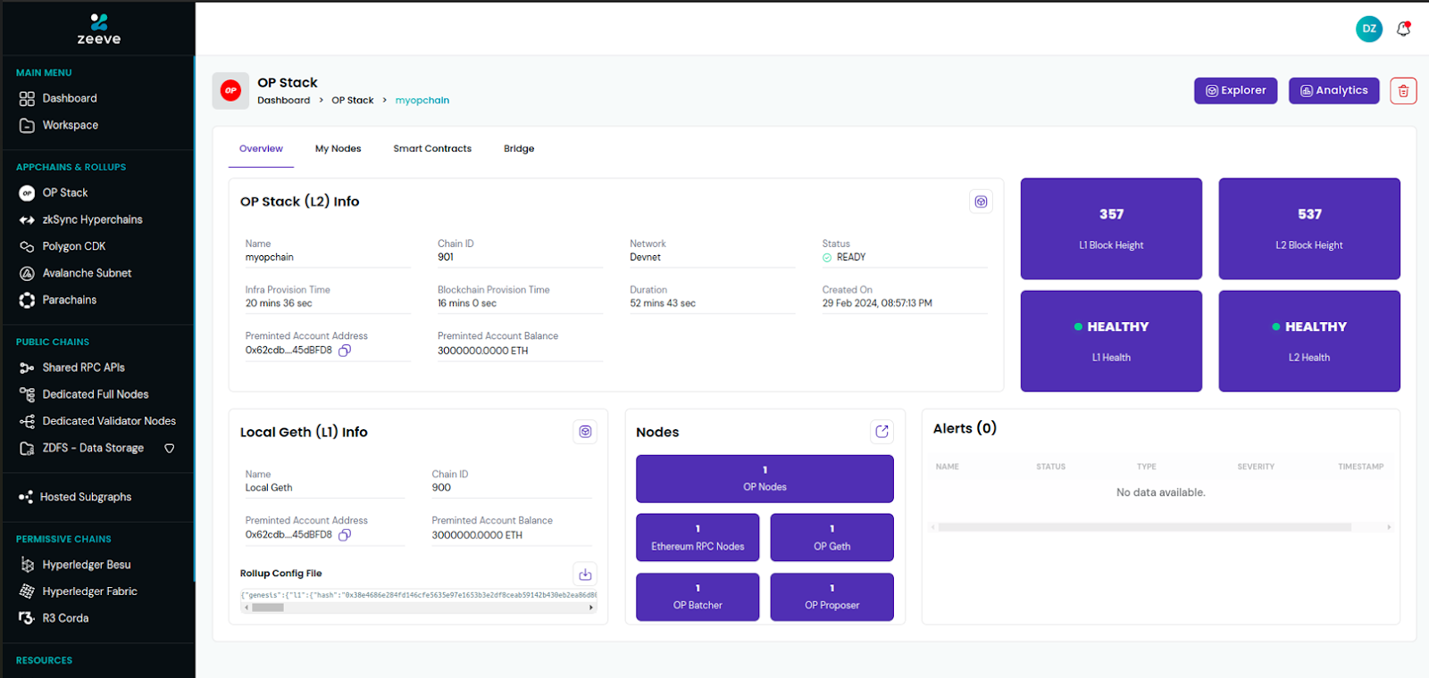Expand the ZDFS - Data Storage chevron
1429x678 pixels.
[x=169, y=448]
